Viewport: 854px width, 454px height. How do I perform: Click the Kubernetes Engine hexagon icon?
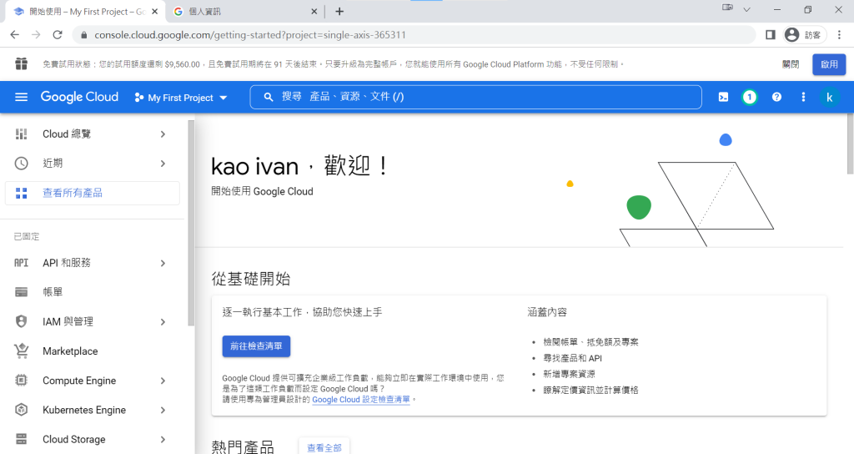point(21,410)
